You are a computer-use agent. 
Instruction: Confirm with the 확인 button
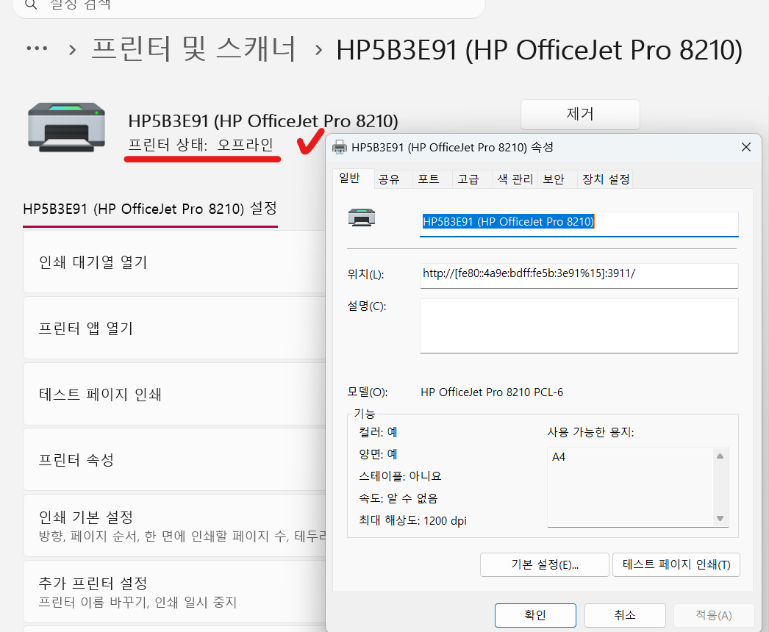pyautogui.click(x=535, y=615)
